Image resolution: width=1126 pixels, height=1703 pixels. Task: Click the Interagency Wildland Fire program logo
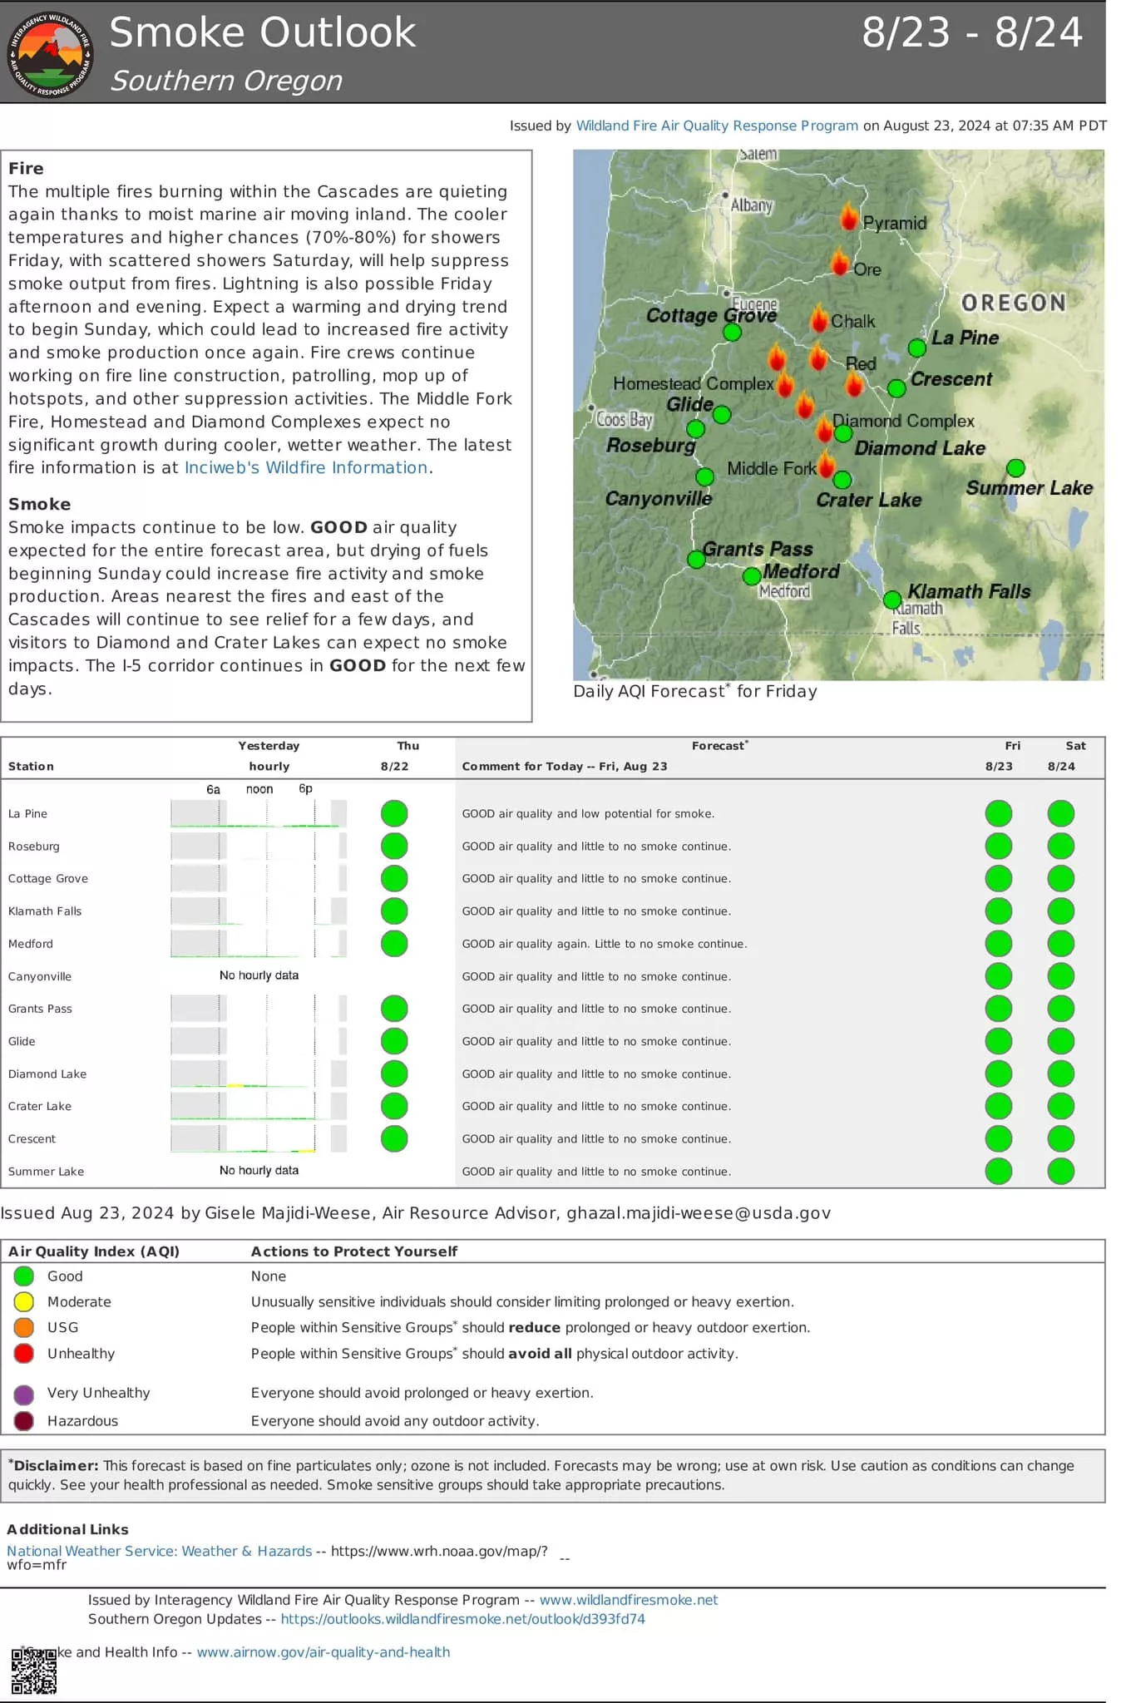click(50, 55)
